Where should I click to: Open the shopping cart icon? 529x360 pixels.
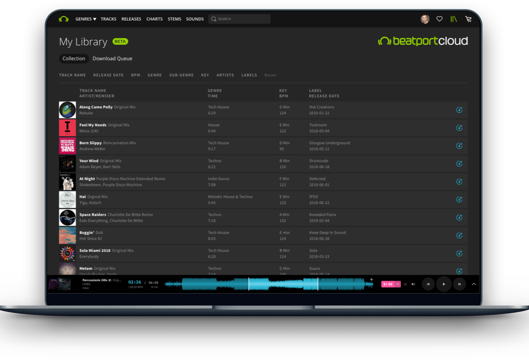coord(468,19)
